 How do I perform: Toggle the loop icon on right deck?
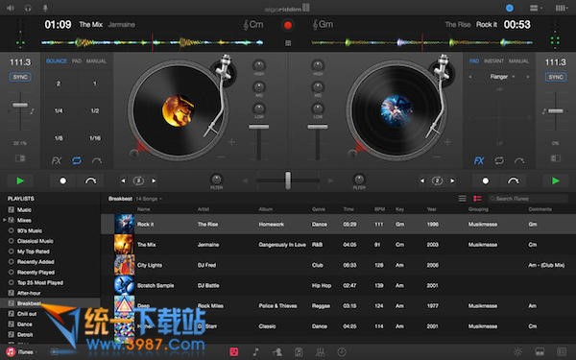499,160
